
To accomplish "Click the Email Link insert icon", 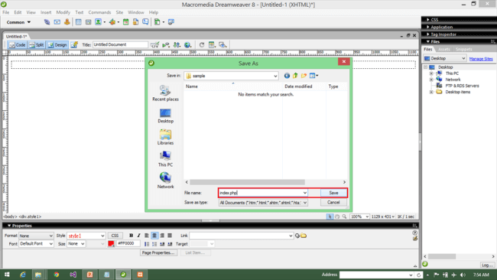I will pos(57,22).
